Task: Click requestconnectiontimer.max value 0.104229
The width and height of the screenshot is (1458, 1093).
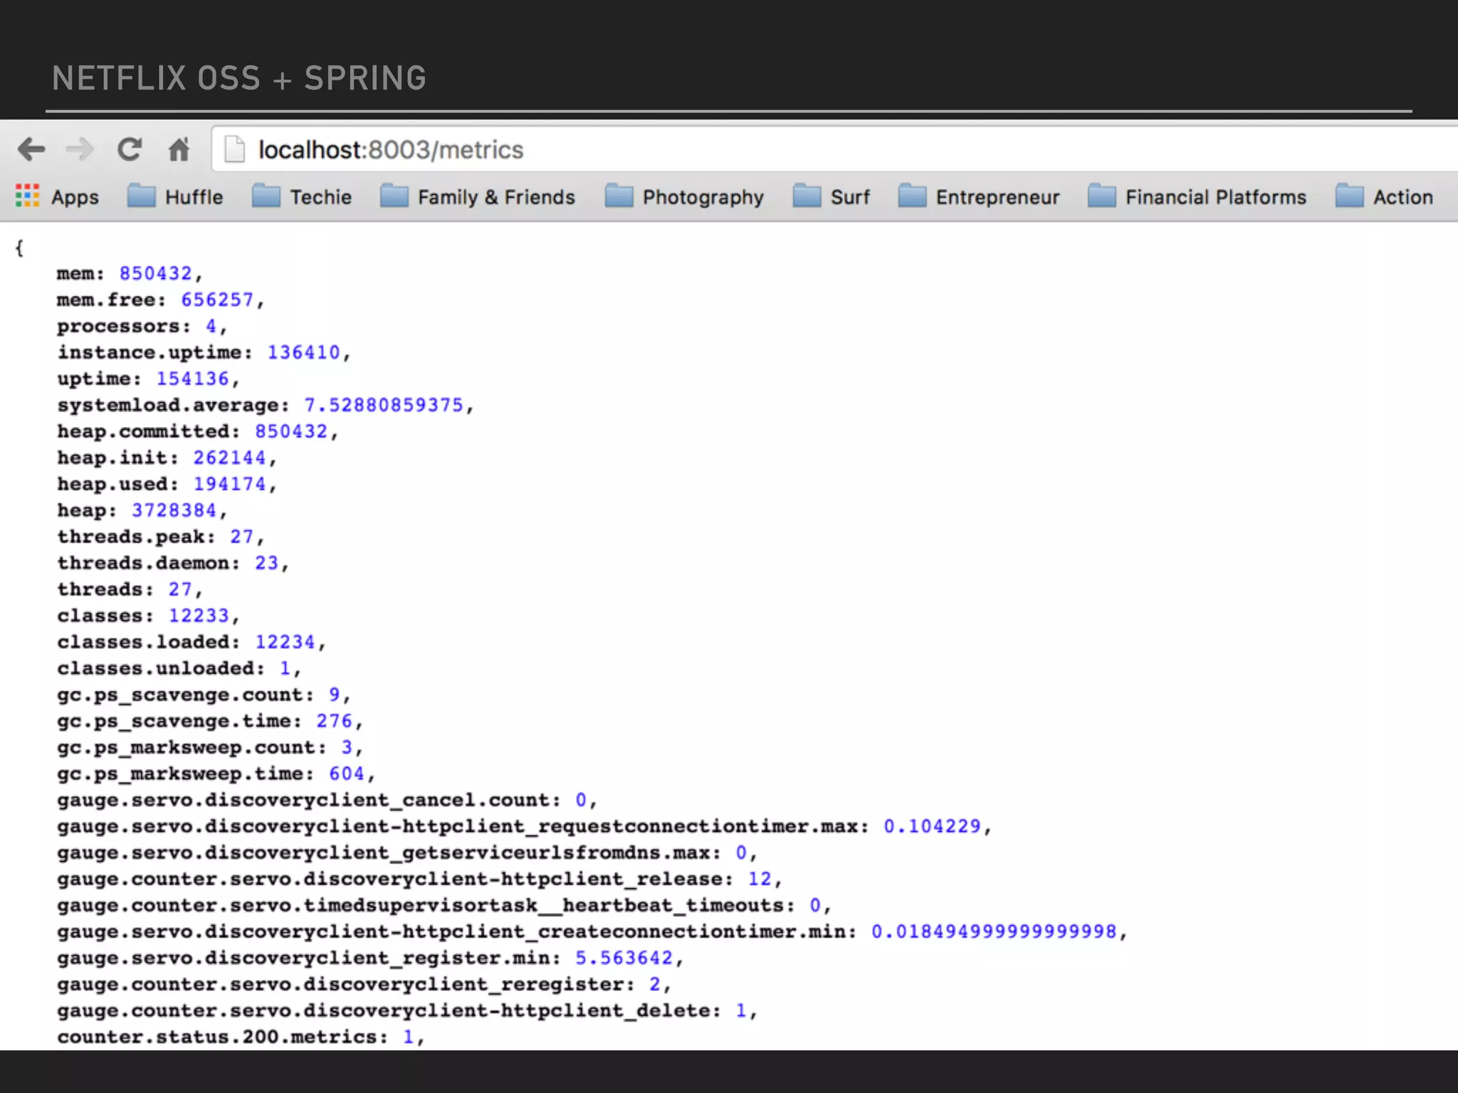Action: [x=932, y=826]
